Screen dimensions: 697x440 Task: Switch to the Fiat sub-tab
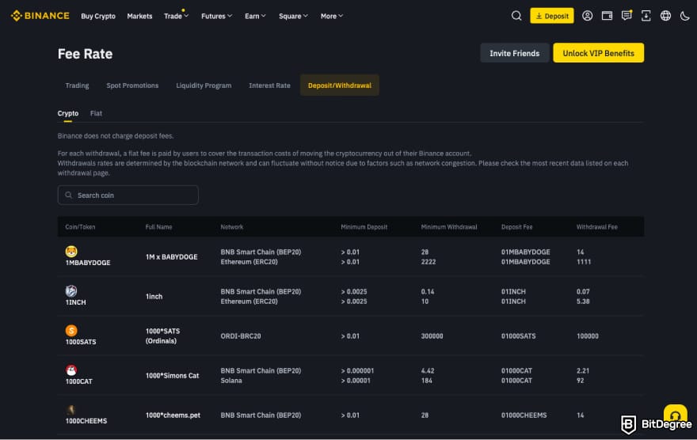[96, 113]
